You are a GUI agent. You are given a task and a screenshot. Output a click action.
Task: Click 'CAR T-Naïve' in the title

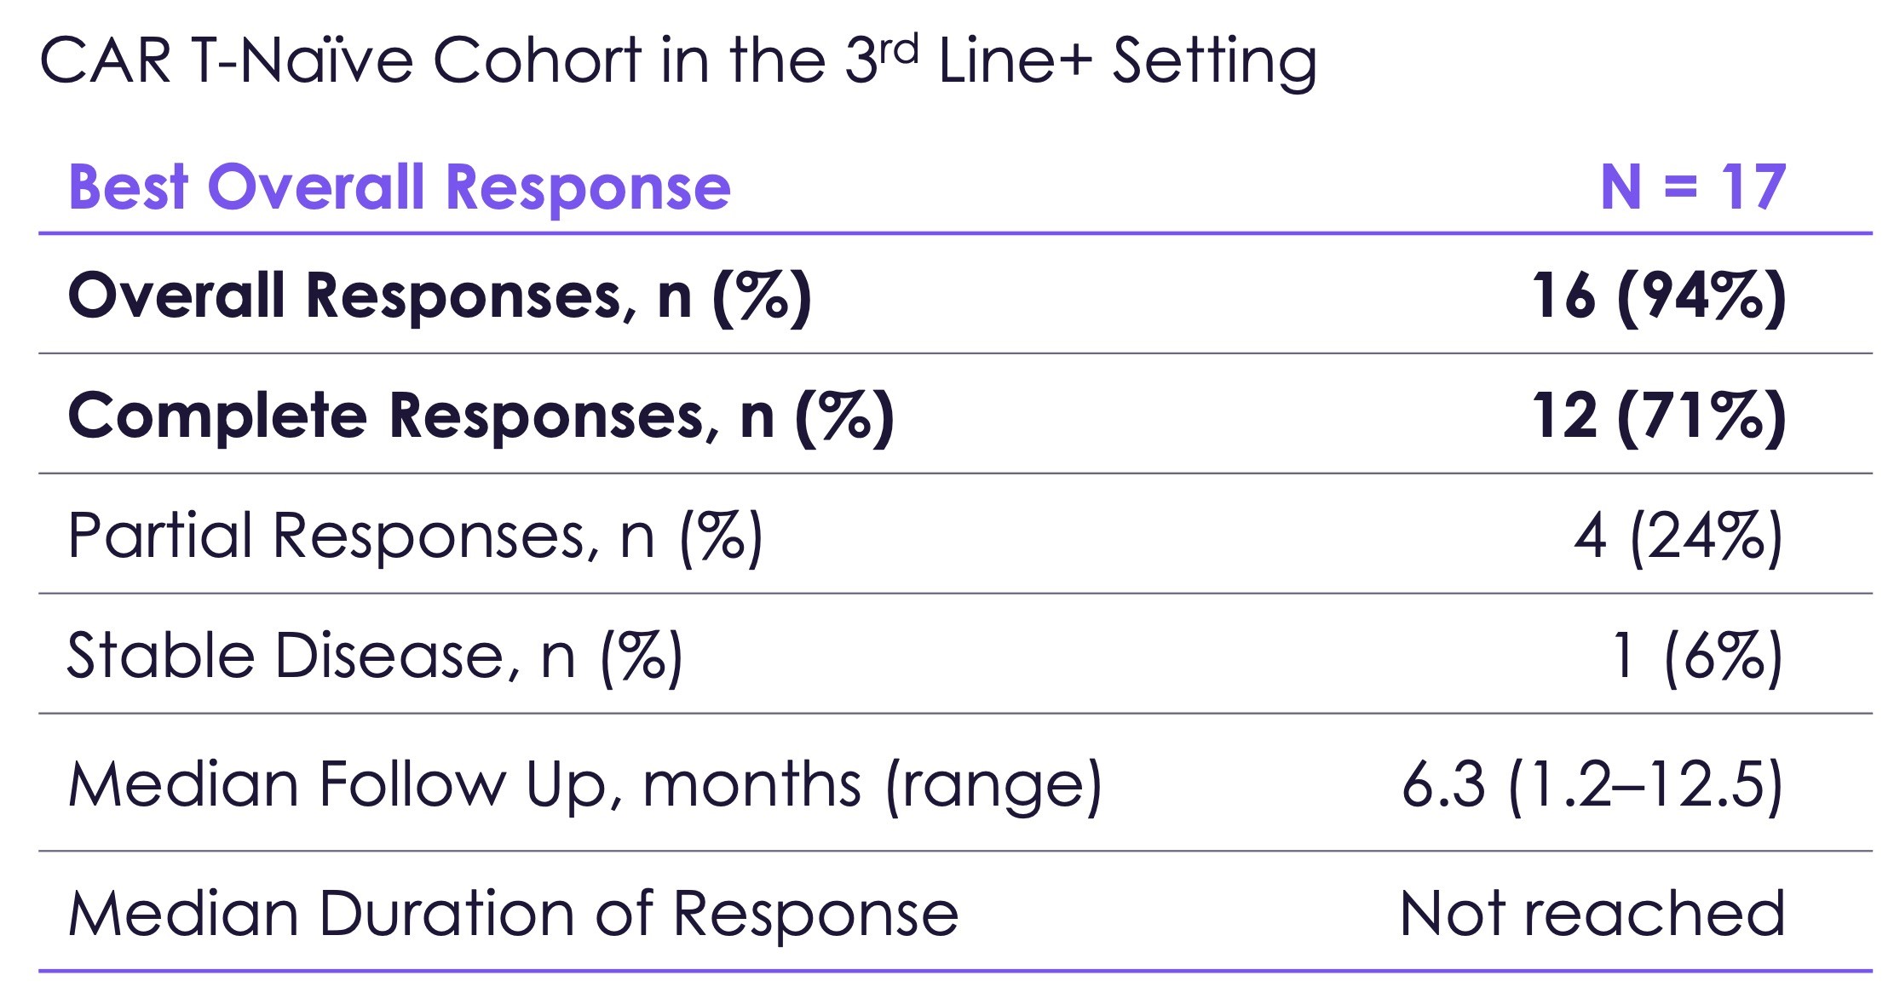(227, 61)
